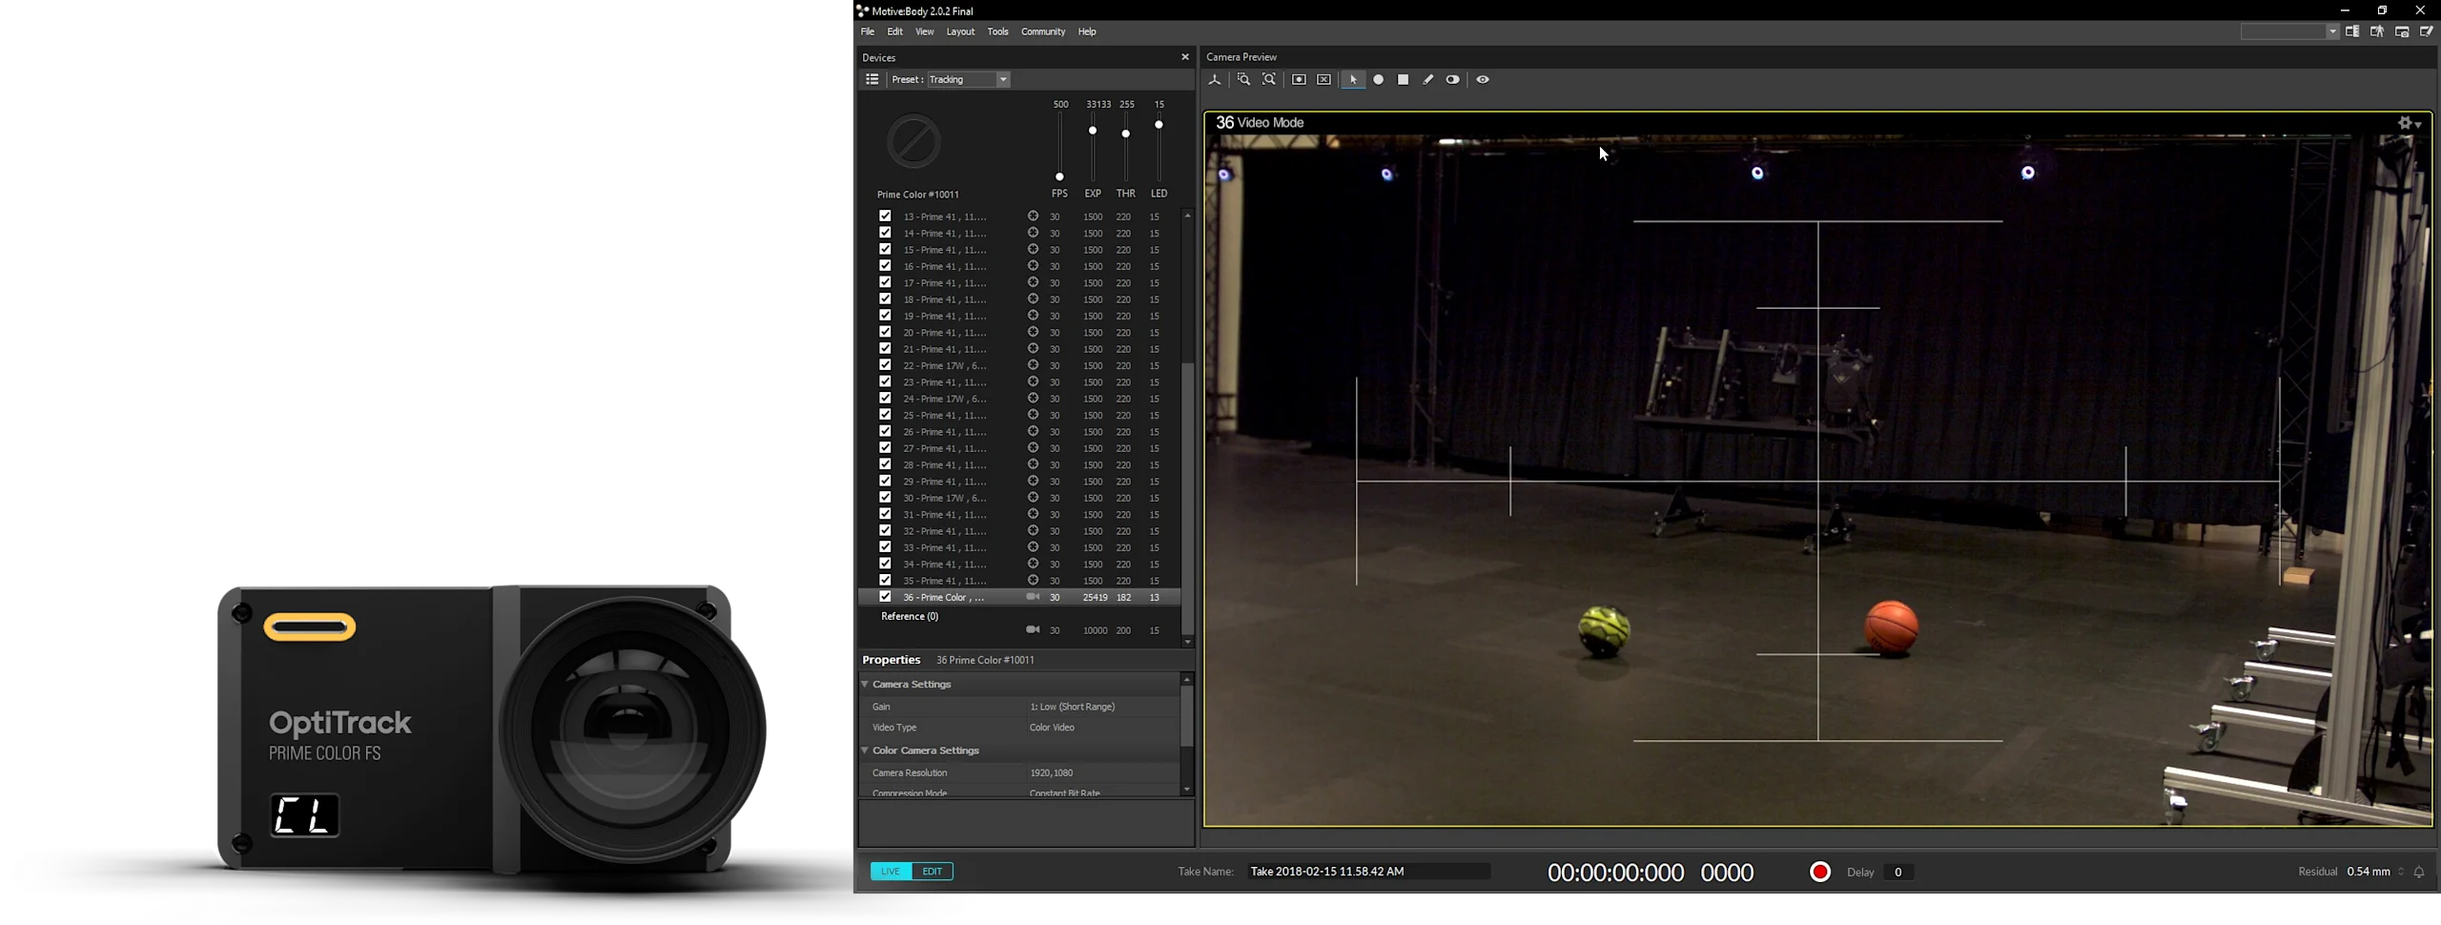Click the red record button
This screenshot has height=925, width=2441.
coord(1820,872)
